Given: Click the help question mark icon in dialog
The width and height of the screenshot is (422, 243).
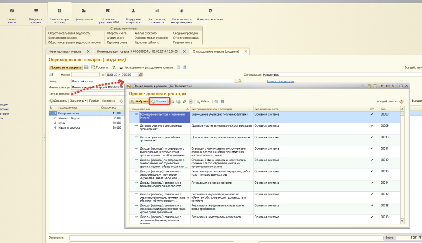Looking at the screenshot, I should pyautogui.click(x=401, y=102).
